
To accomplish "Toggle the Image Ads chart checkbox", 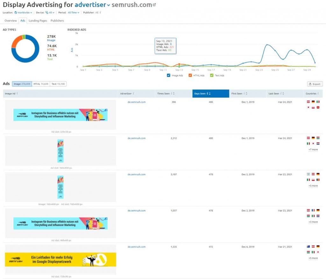I will [x=168, y=75].
